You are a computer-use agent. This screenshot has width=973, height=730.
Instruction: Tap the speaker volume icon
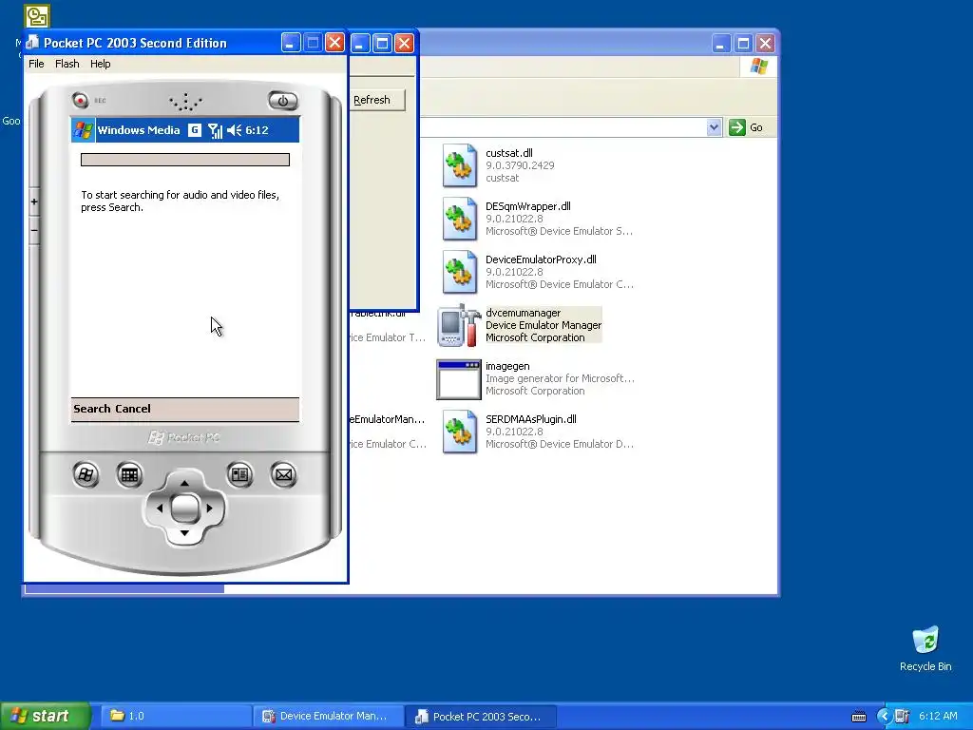pyautogui.click(x=234, y=129)
